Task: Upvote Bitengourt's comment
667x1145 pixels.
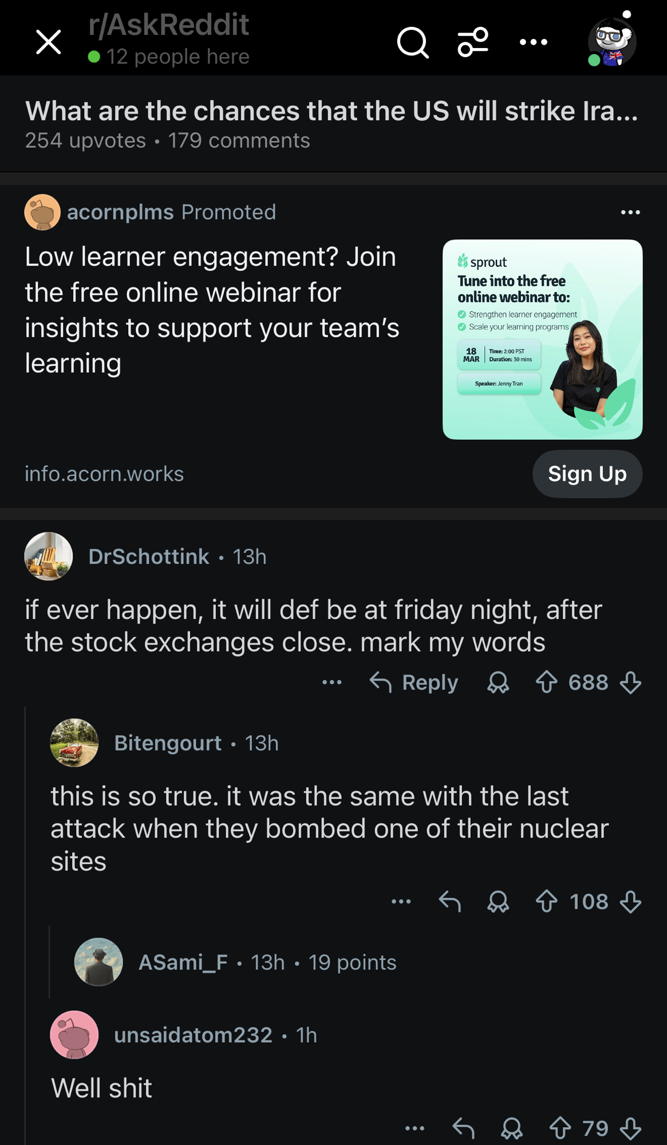Action: click(x=547, y=902)
